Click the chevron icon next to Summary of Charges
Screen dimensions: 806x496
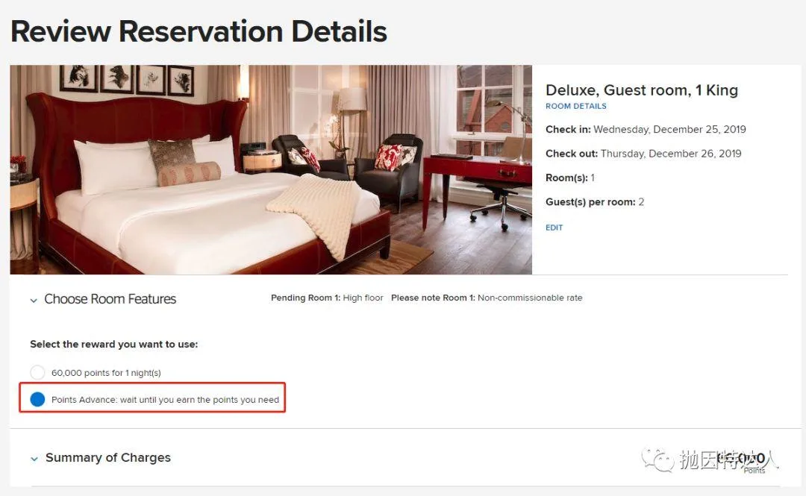(x=33, y=458)
